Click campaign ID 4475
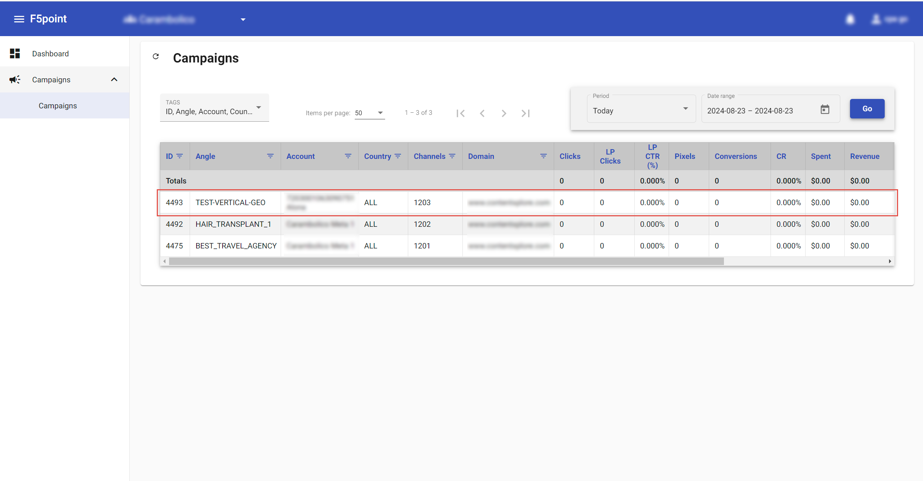 [x=174, y=246]
